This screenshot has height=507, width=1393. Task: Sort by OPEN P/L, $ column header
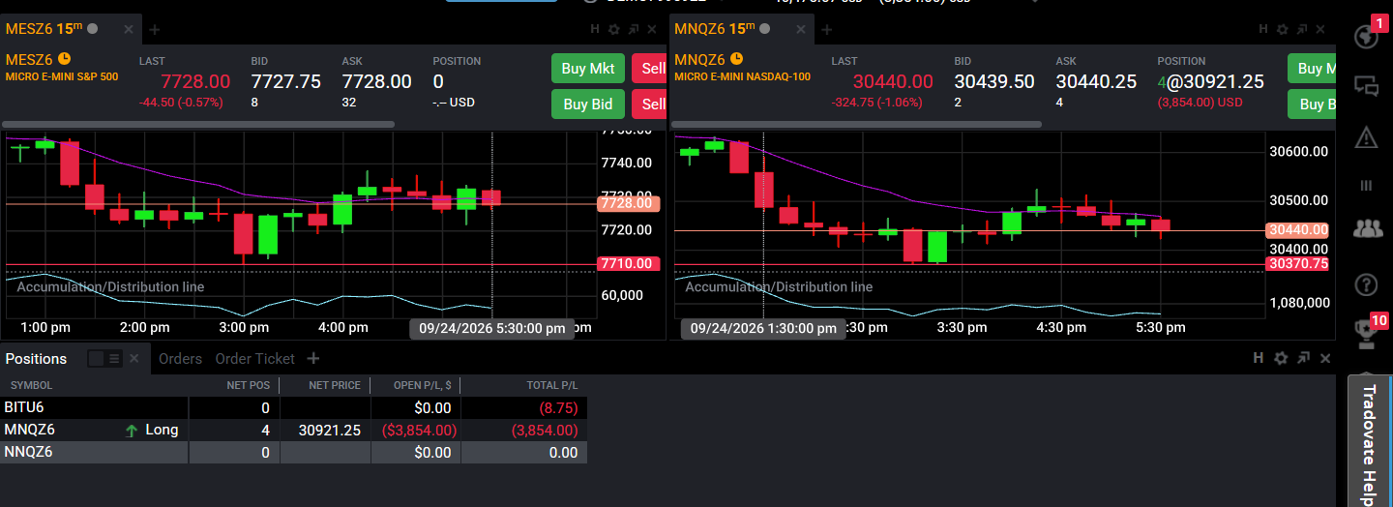[x=422, y=385]
